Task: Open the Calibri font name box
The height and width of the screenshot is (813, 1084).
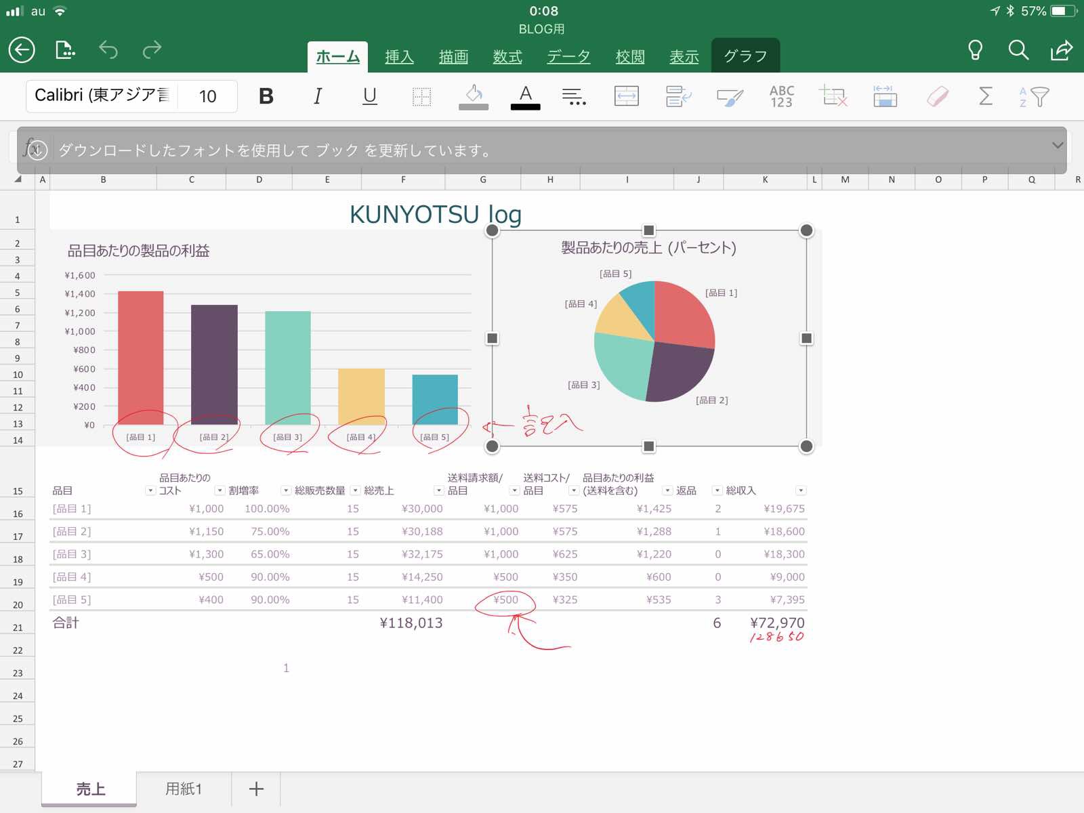Action: tap(102, 96)
